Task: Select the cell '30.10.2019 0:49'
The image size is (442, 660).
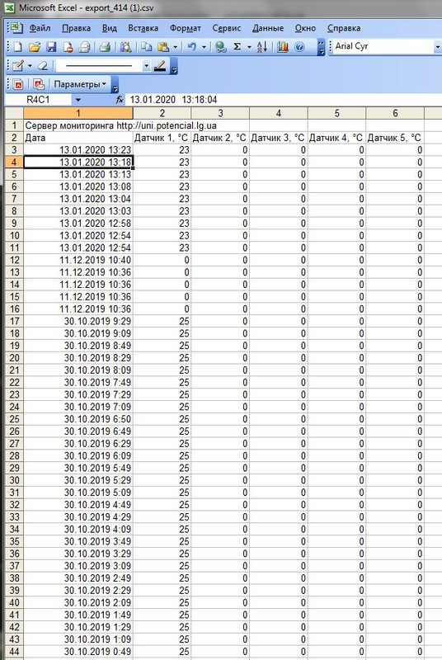Action: [x=78, y=652]
